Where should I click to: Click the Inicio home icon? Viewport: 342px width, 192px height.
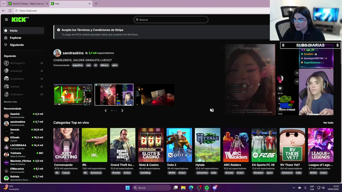tap(6, 31)
